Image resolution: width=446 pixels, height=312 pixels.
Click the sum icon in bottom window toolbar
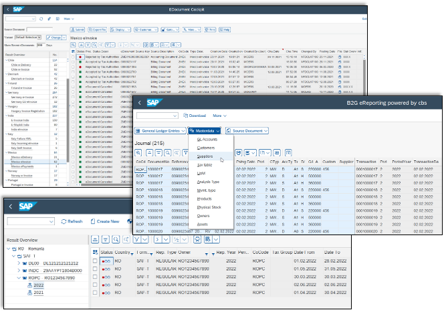pyautogui.click(x=158, y=240)
